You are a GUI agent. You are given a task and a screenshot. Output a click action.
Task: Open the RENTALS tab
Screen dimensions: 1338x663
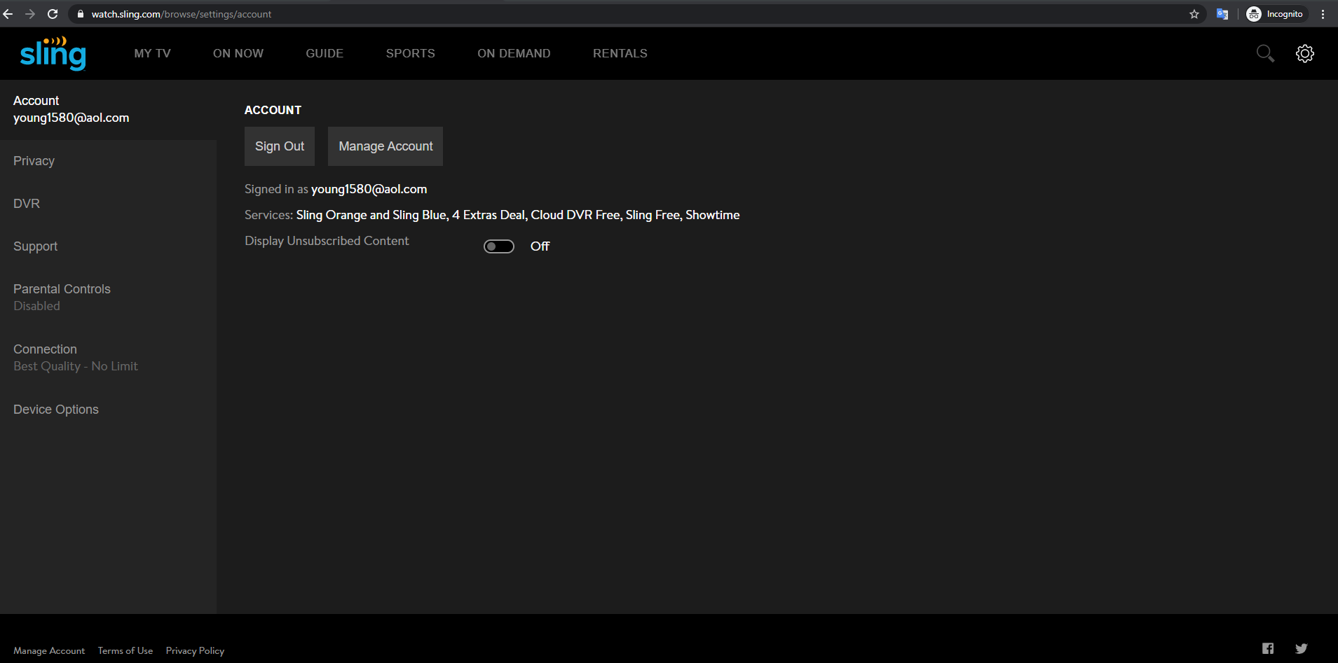coord(620,53)
